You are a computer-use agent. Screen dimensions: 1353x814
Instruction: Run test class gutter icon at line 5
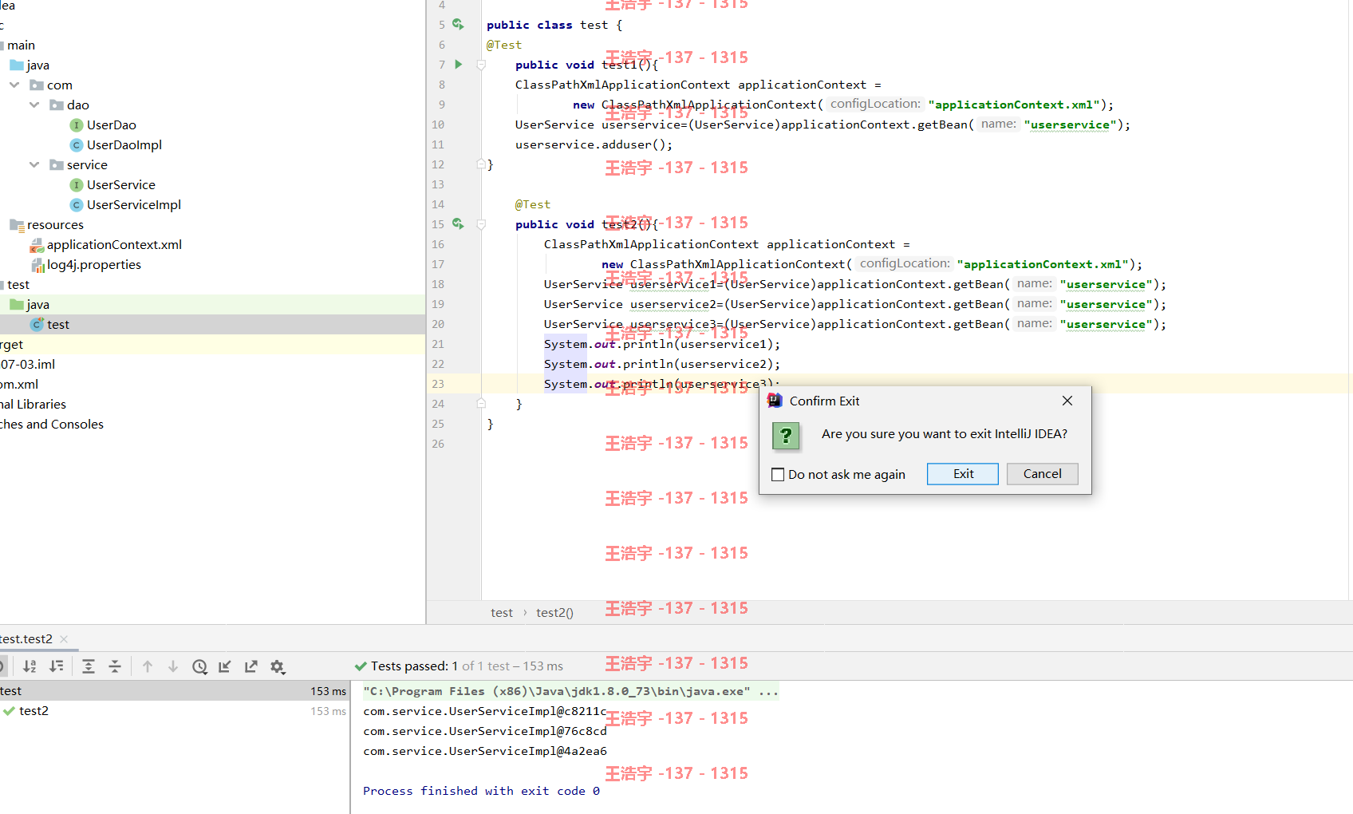[458, 25]
